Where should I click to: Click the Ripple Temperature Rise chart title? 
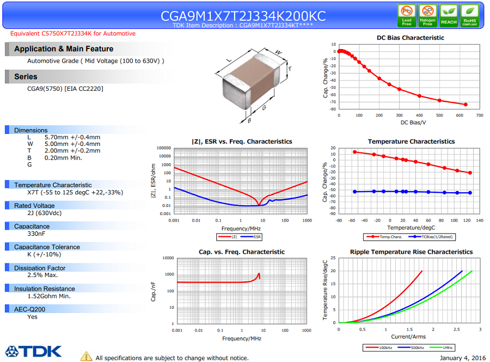pos(411,252)
